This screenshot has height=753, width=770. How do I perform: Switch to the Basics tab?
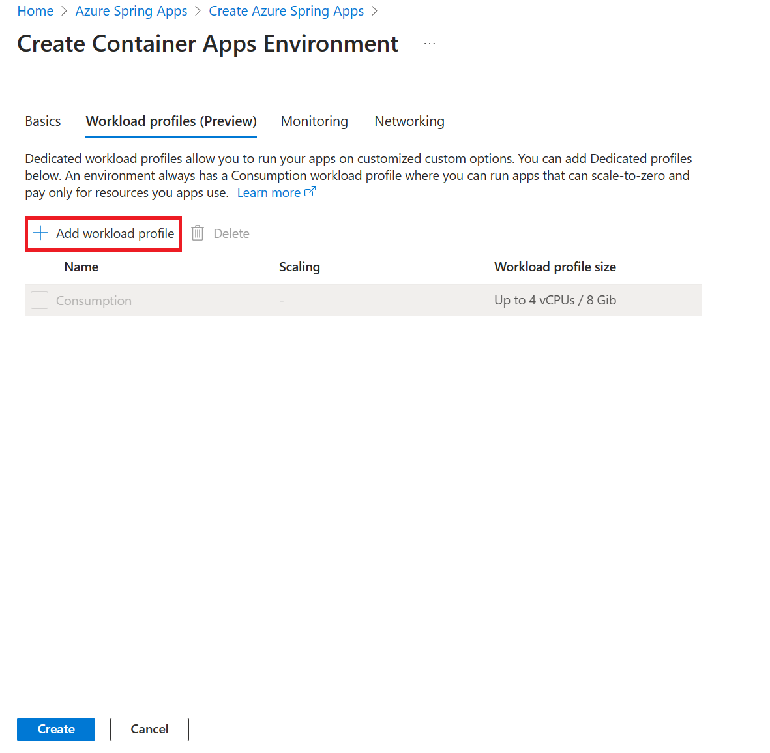43,121
